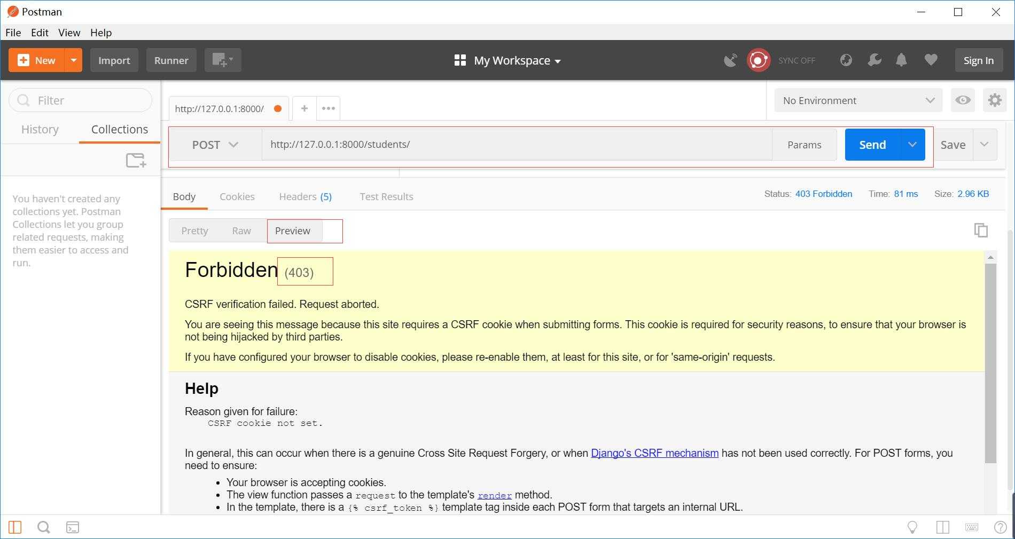Click the 81 ms time value
This screenshot has height=539, width=1015.
906,194
